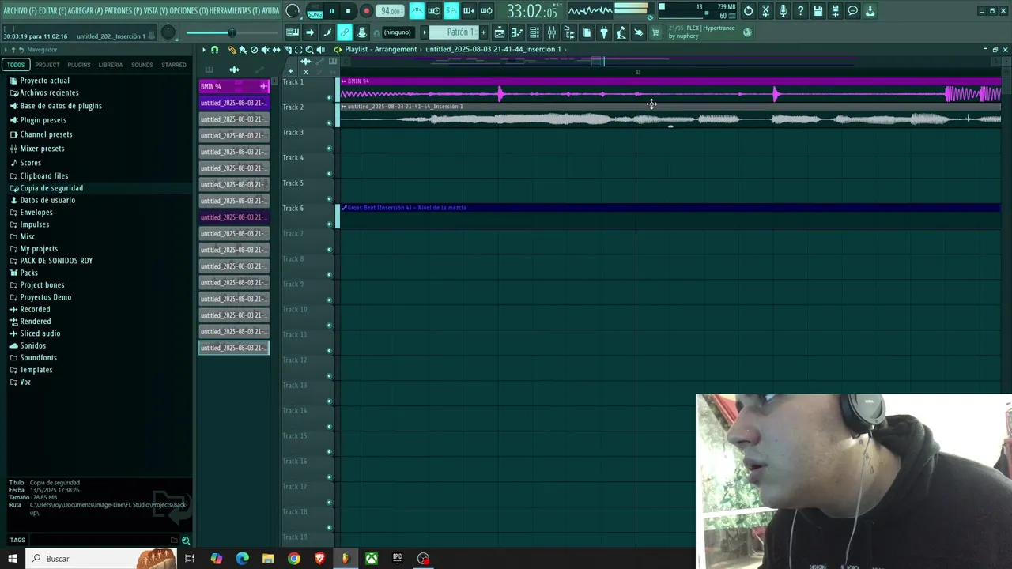Open the Channel rack icon
The width and height of the screenshot is (1012, 569).
coord(534,32)
